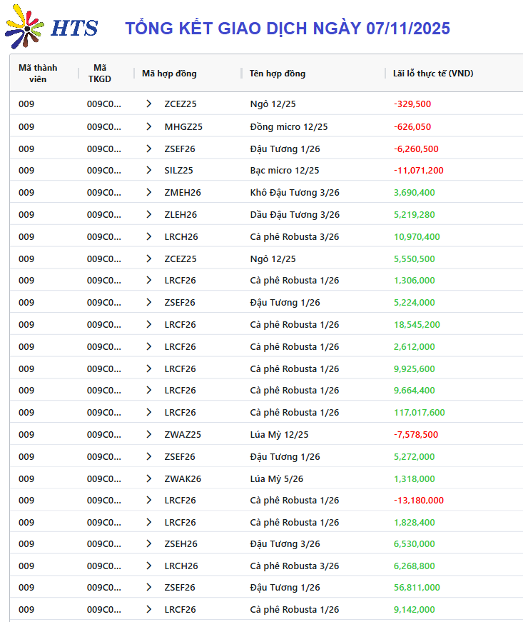Expand the MHGZ25 contract row
This screenshot has width=523, height=622.
tap(149, 126)
